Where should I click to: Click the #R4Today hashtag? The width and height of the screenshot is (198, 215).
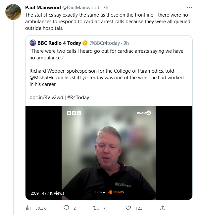click(78, 98)
